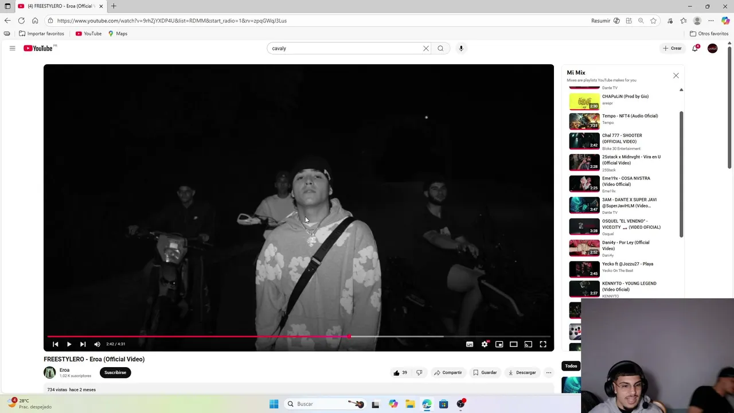Close the Mi Mix playlist panel

coord(676,76)
